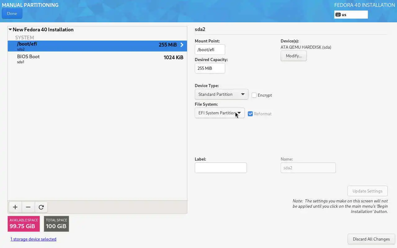The width and height of the screenshot is (397, 248).
Task: Enable the Encrypt checkbox
Action: 254,95
